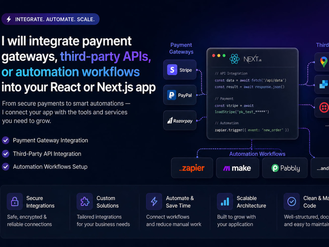Click the Payment Gateways heading

click(181, 48)
